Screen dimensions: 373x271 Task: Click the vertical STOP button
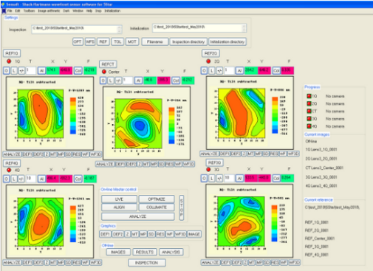[182, 208]
